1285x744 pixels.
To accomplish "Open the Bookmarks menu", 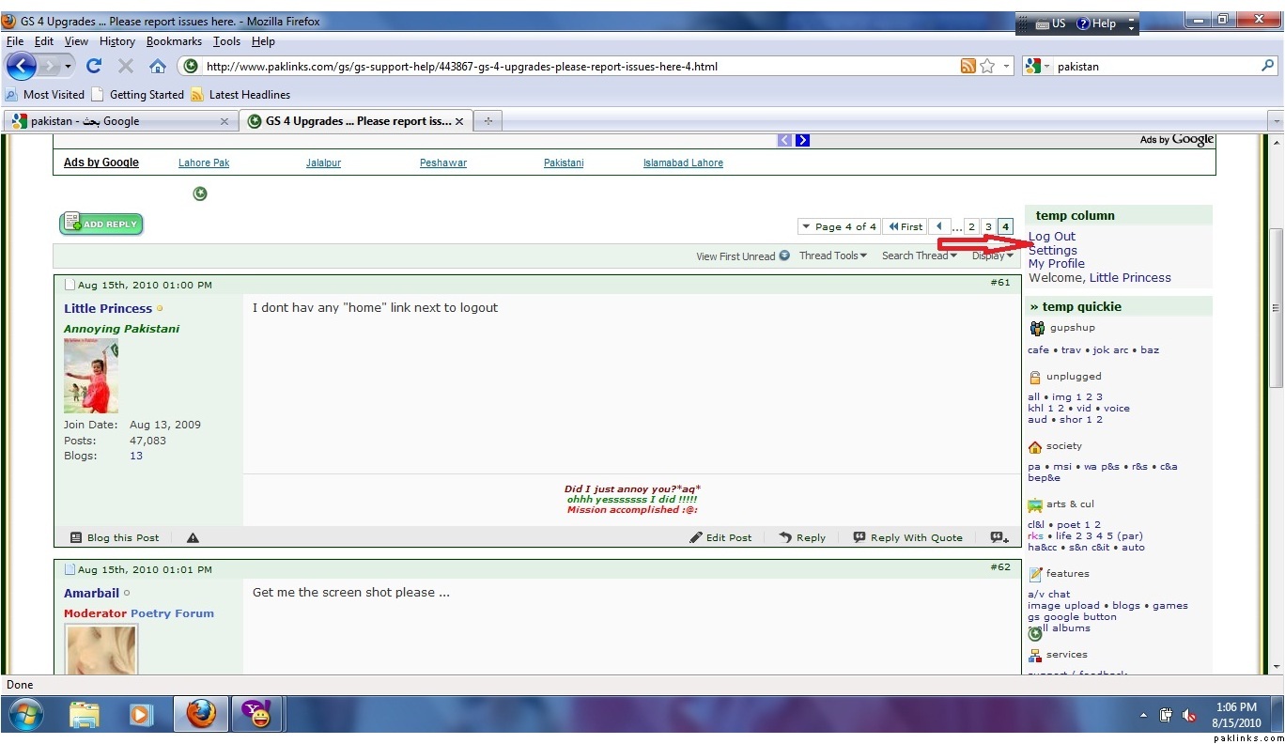I will tap(174, 41).
